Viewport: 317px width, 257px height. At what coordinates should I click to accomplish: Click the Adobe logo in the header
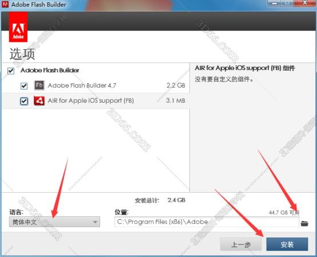click(x=18, y=27)
